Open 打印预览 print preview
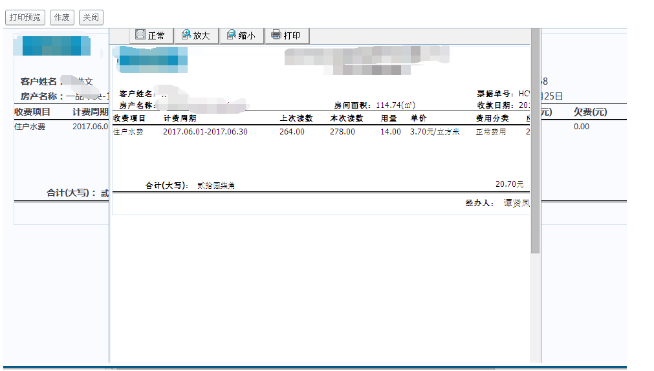 25,17
